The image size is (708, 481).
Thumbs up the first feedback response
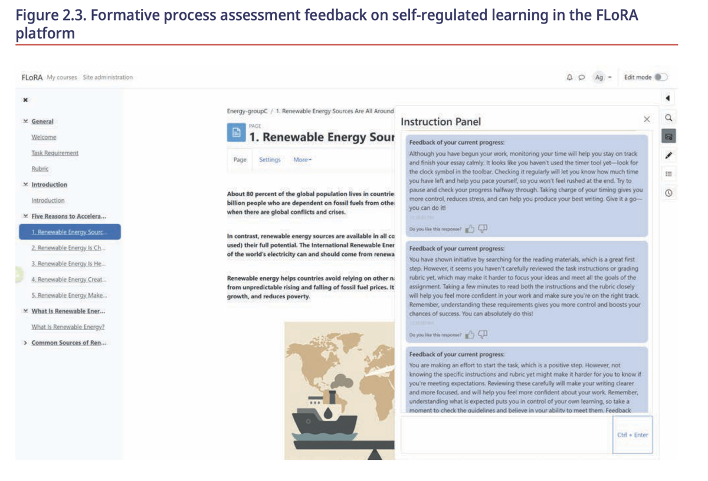tap(470, 229)
